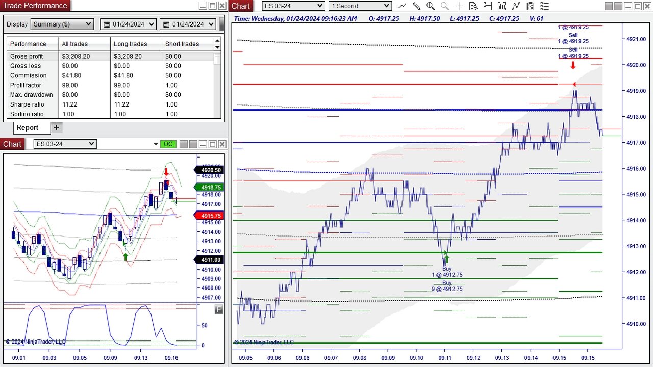Click second gray link button in main chart window
This screenshot has height=367, width=653.
pyautogui.click(x=618, y=6)
